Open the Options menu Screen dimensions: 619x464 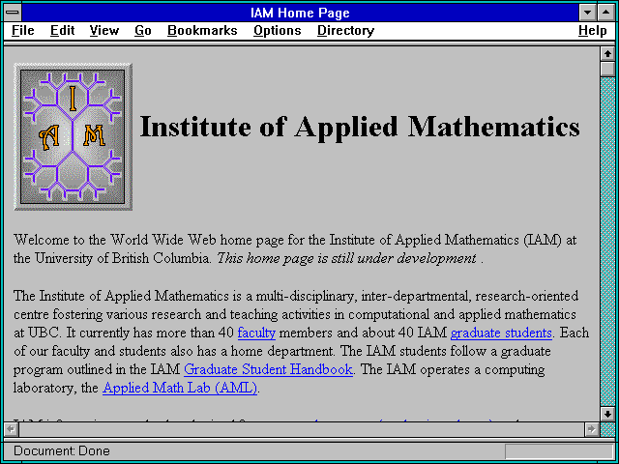click(x=278, y=31)
